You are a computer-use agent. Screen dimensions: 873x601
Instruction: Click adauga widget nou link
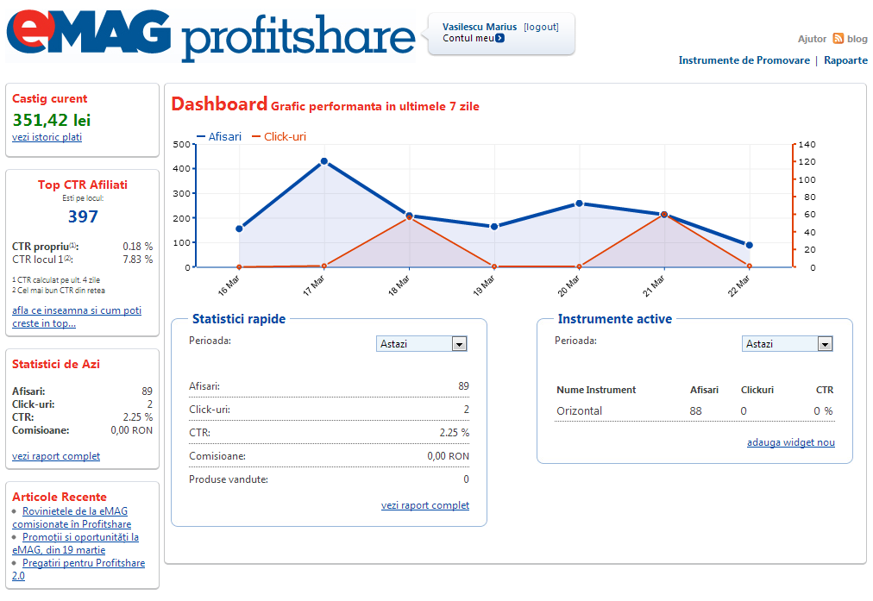[x=790, y=442]
